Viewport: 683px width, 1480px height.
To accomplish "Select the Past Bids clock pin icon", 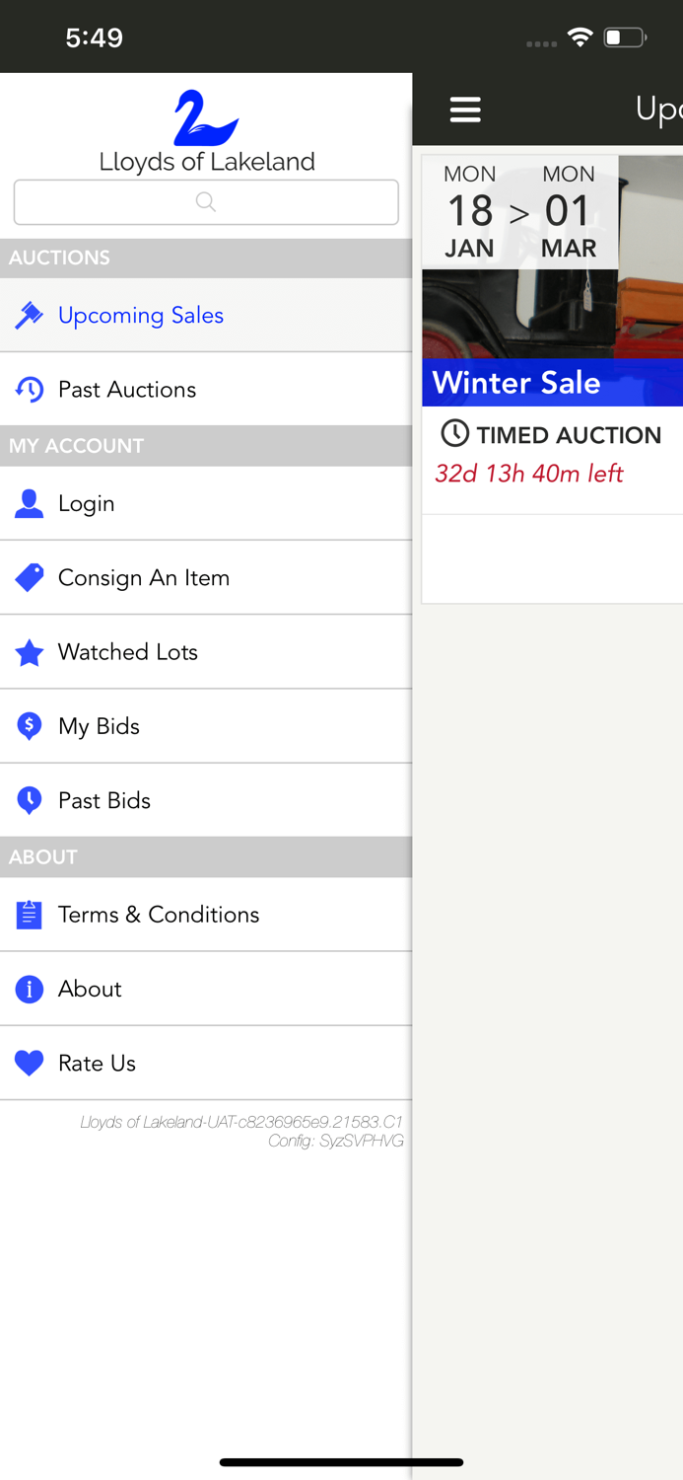I will [x=29, y=800].
